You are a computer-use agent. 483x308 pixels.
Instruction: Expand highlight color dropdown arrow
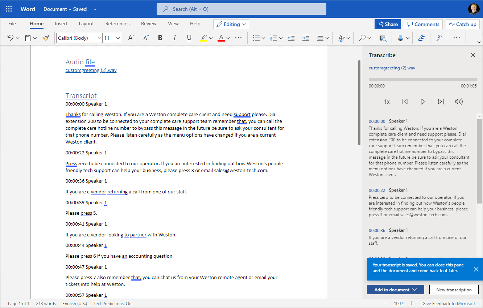pyautogui.click(x=211, y=38)
